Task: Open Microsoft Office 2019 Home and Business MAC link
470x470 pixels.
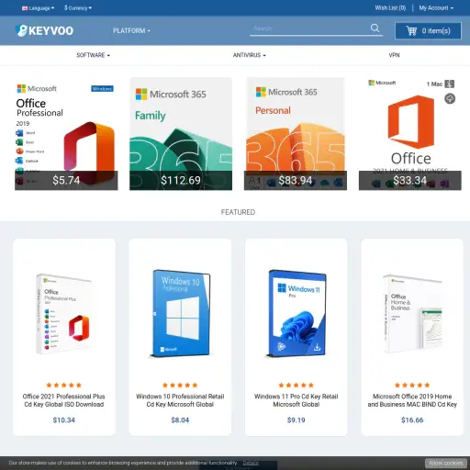Action: tap(412, 400)
